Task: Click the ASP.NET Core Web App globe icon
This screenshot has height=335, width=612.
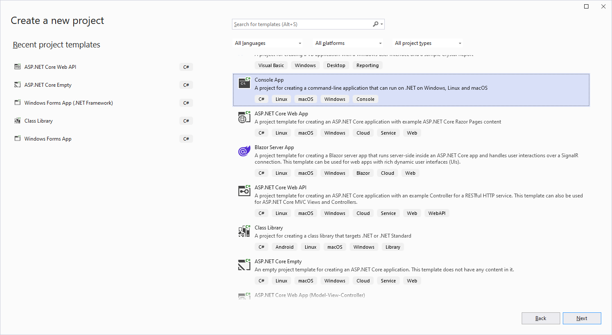Action: point(244,117)
